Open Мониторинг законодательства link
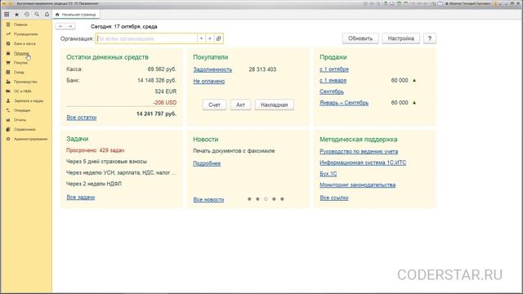This screenshot has width=523, height=294. click(358, 185)
